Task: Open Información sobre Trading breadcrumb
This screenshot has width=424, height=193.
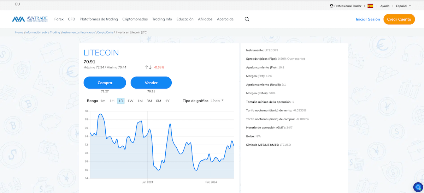Action: [x=43, y=32]
